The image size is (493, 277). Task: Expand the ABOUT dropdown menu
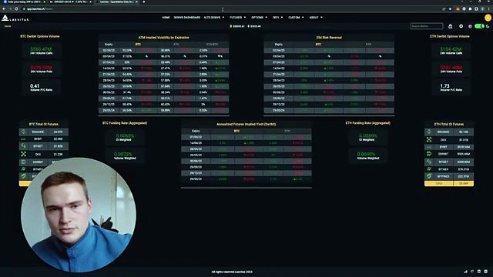click(x=316, y=17)
